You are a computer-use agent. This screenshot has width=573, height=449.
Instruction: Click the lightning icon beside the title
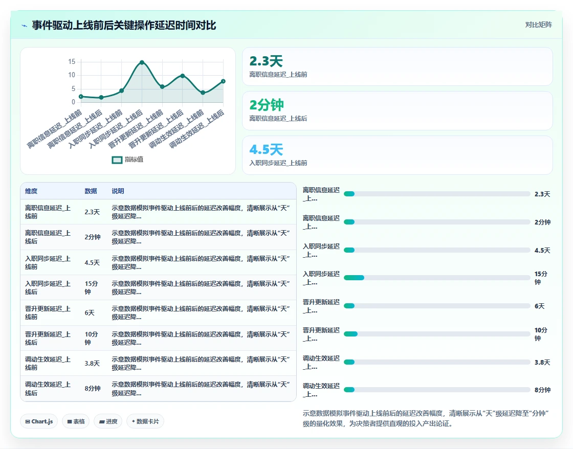click(x=25, y=26)
